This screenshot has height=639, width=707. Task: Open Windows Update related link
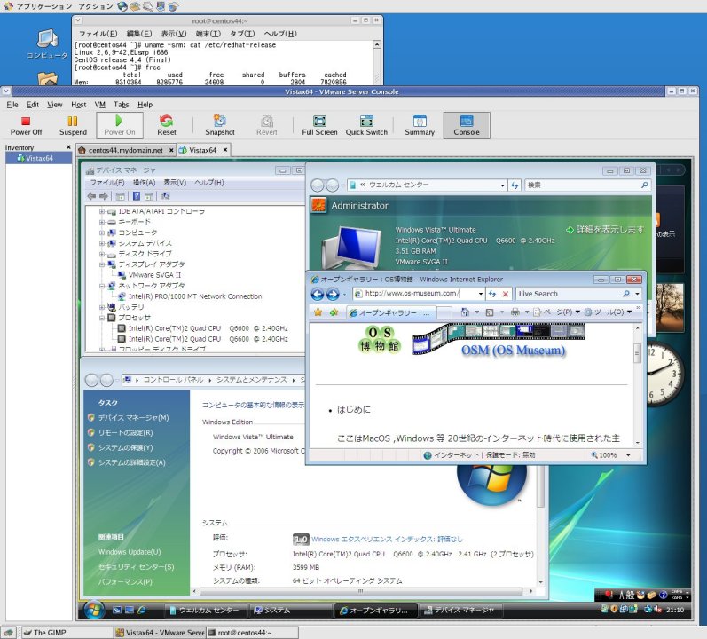(x=130, y=552)
